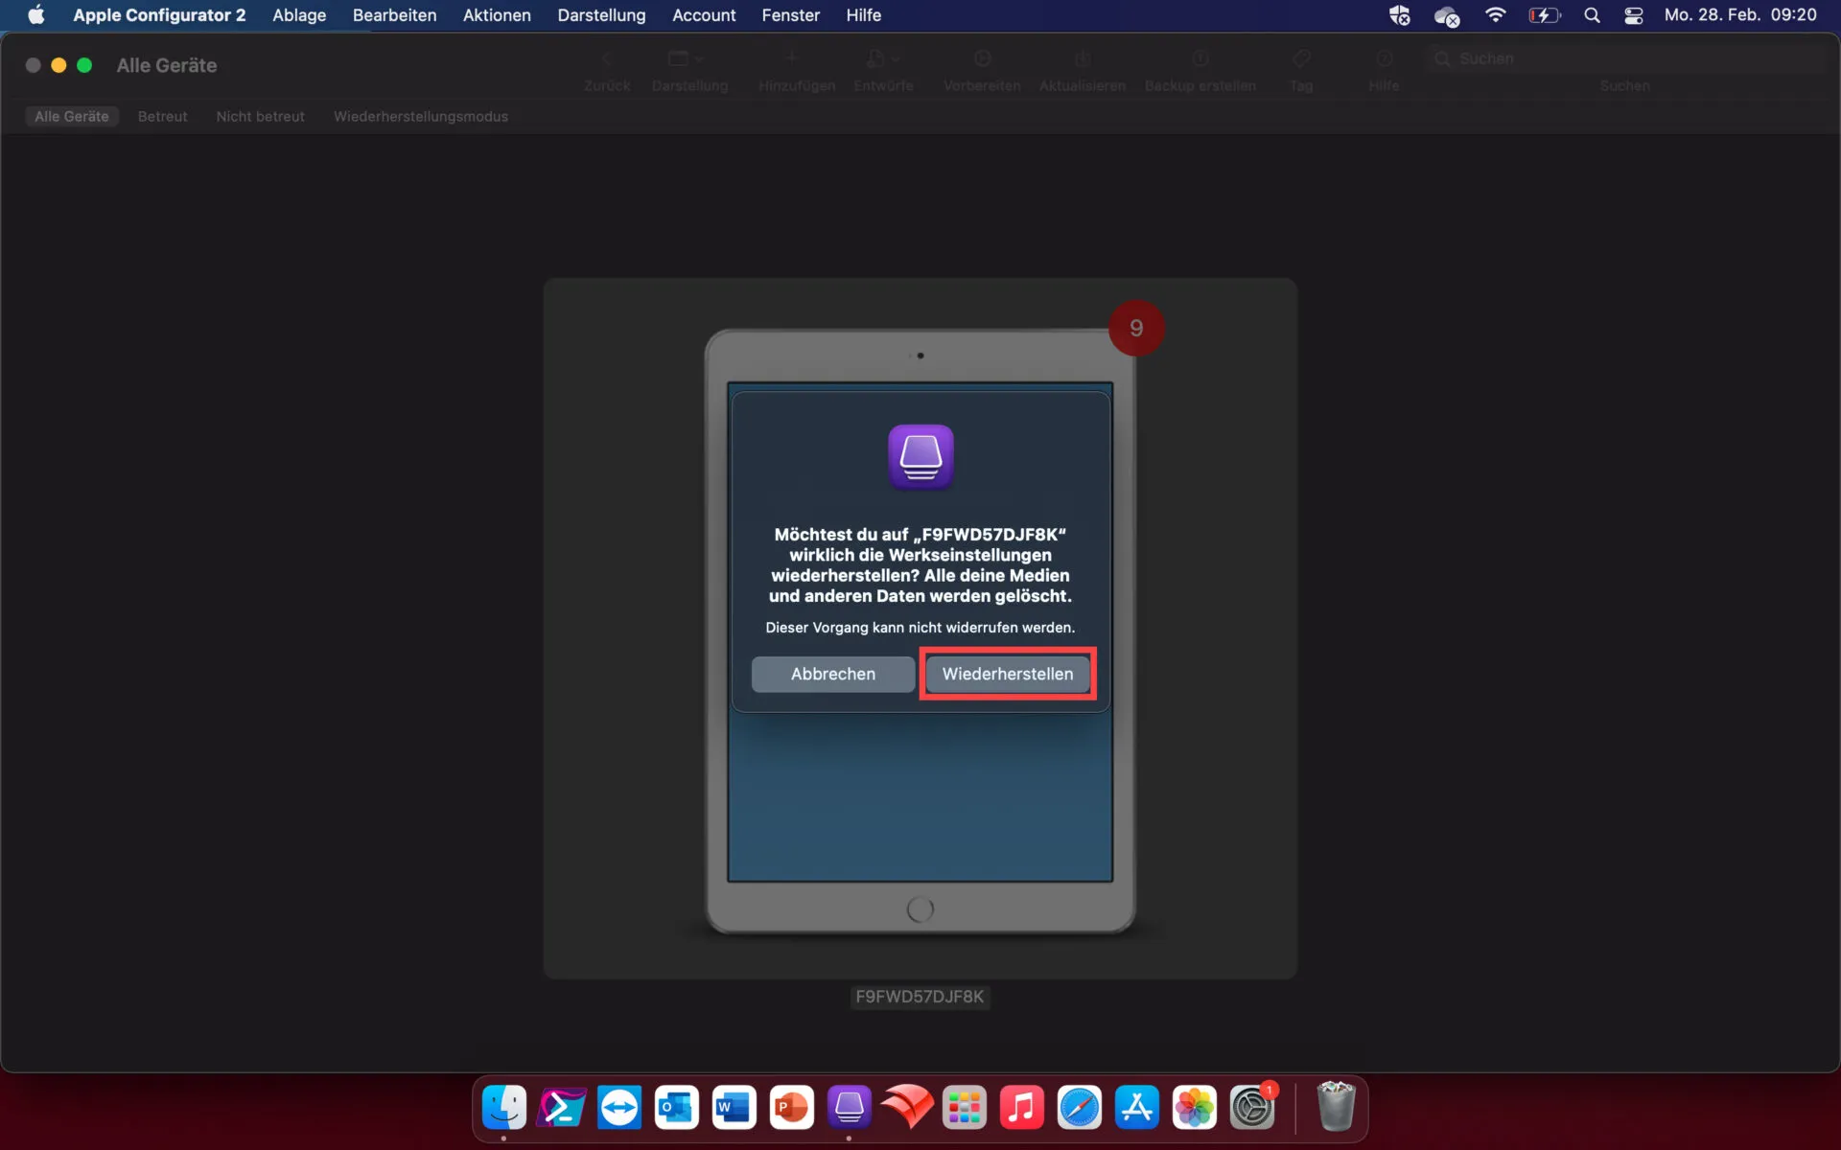
Task: Click the Zurück toolbar arrow
Action: pos(607,59)
